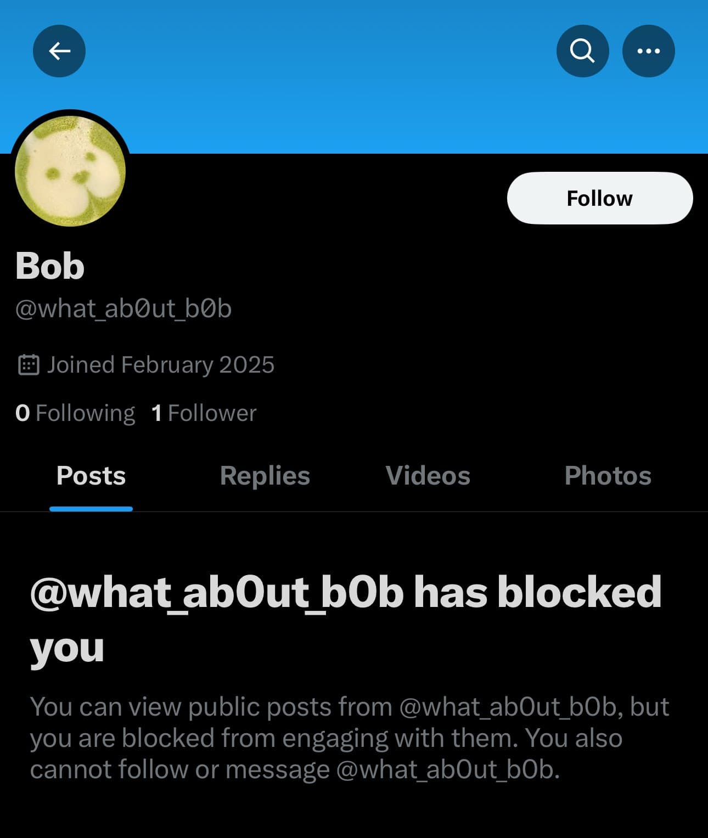Tap the calendar icon next to Joined
The height and width of the screenshot is (838, 708).
tap(29, 365)
